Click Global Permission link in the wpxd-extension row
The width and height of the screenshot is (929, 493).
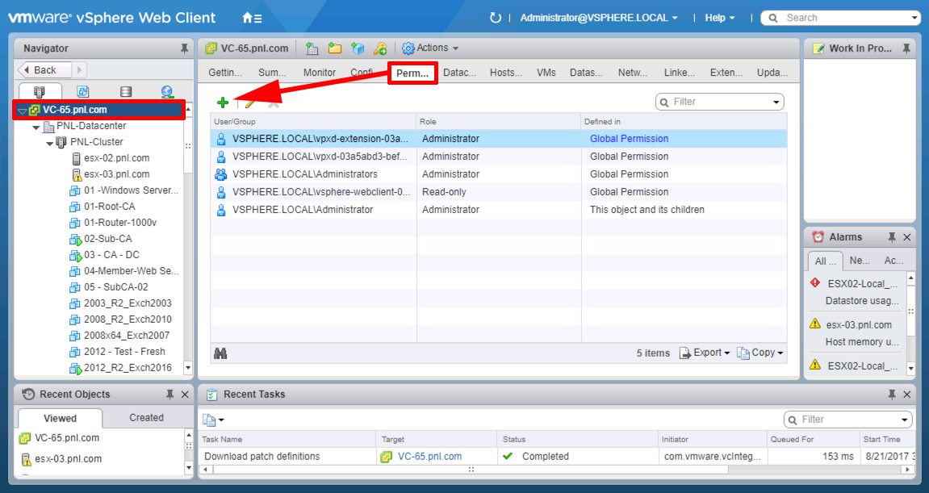[x=630, y=139]
